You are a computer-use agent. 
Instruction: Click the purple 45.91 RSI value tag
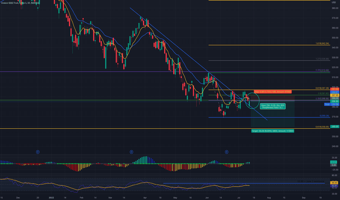coord(335,186)
